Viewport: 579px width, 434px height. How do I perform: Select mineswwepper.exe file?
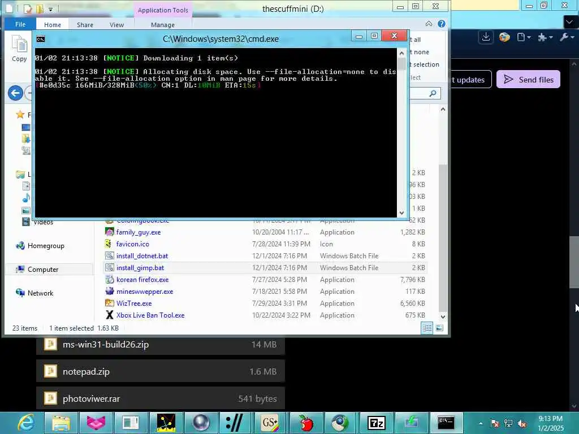pos(145,291)
